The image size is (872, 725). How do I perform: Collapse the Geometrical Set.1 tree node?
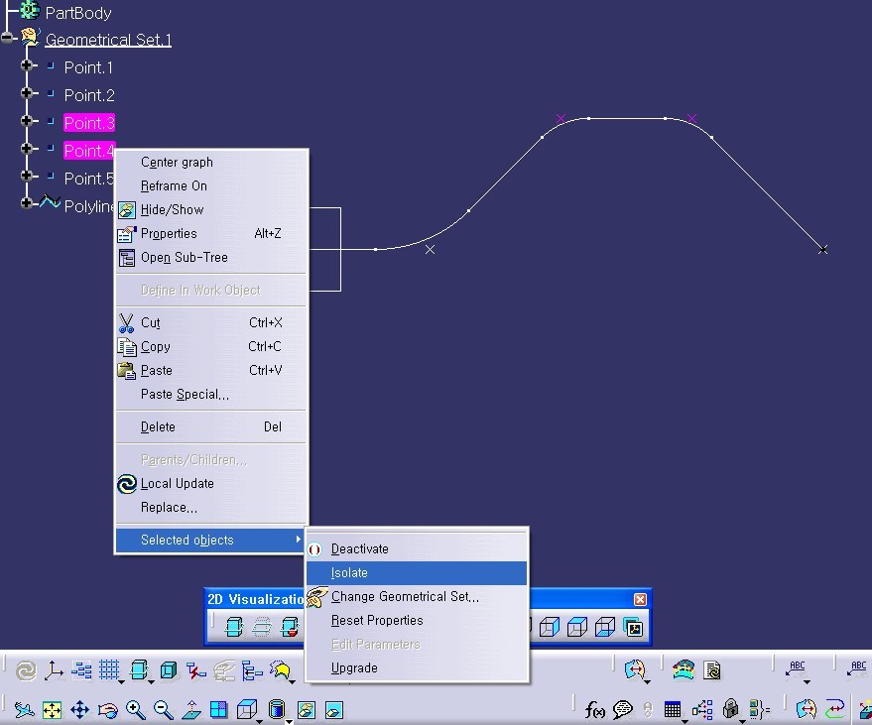[x=8, y=40]
